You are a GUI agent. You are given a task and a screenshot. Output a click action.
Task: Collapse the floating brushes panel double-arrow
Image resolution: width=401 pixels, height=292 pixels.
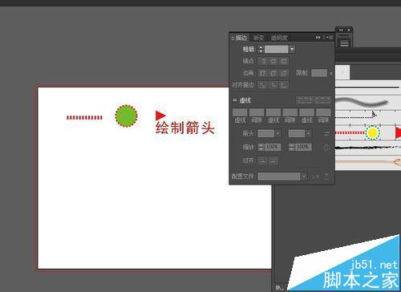341,30
